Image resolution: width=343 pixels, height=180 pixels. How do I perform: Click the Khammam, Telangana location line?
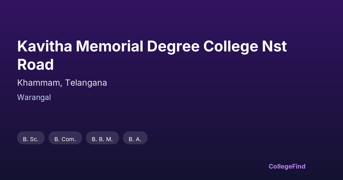62,83
